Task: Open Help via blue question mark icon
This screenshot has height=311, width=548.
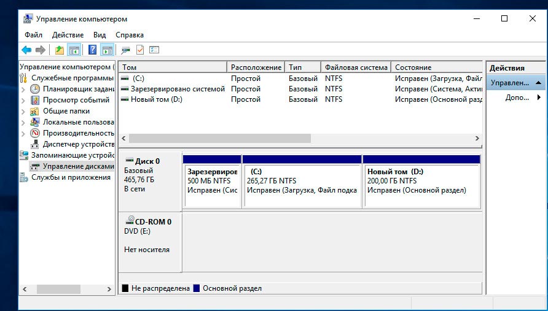Action: click(x=93, y=50)
